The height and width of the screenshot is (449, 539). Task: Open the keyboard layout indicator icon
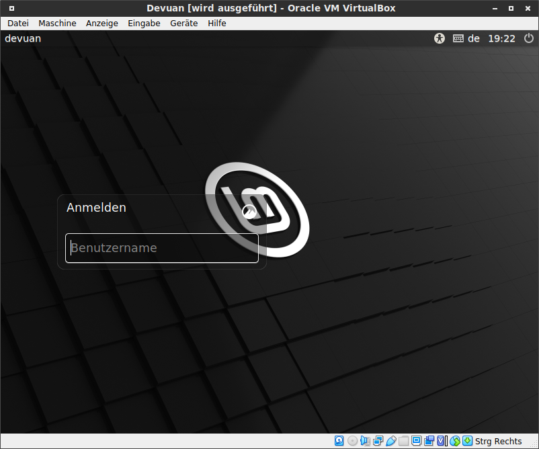pyautogui.click(x=458, y=38)
